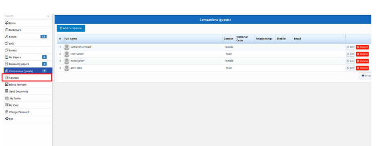377x146 pixels.
Task: Click the Reviewing papers badge showing 3
Action: coord(44,64)
